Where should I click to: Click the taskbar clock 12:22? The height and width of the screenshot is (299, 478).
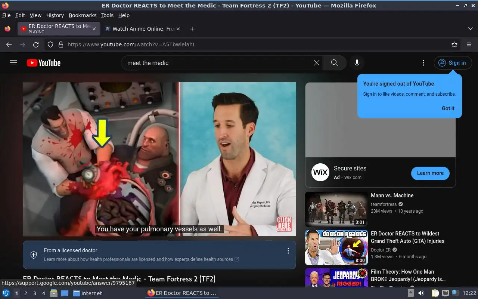[x=469, y=293]
